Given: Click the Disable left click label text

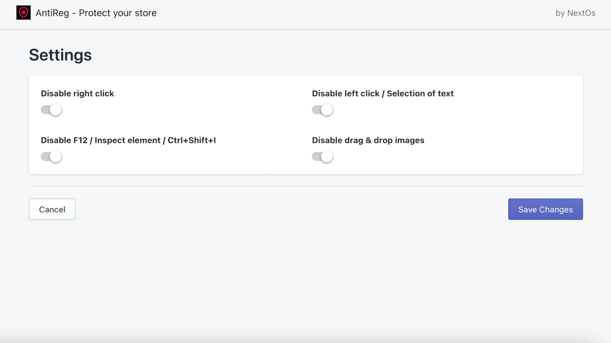Looking at the screenshot, I should coord(346,93).
